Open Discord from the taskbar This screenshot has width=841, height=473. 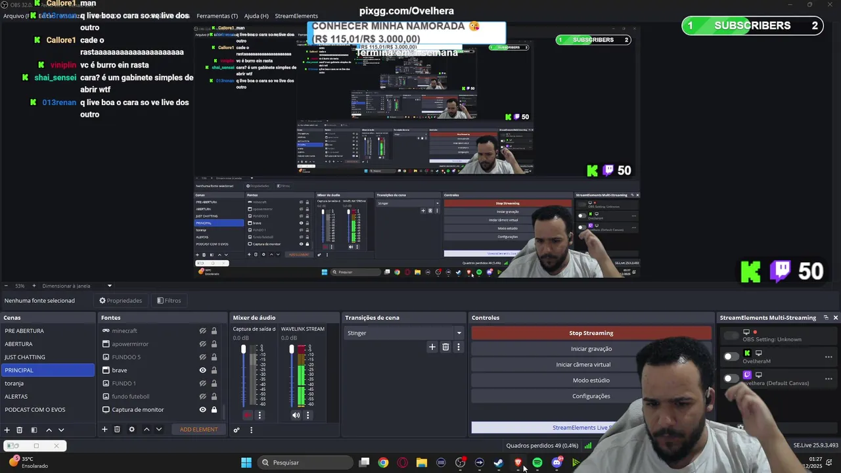[557, 462]
